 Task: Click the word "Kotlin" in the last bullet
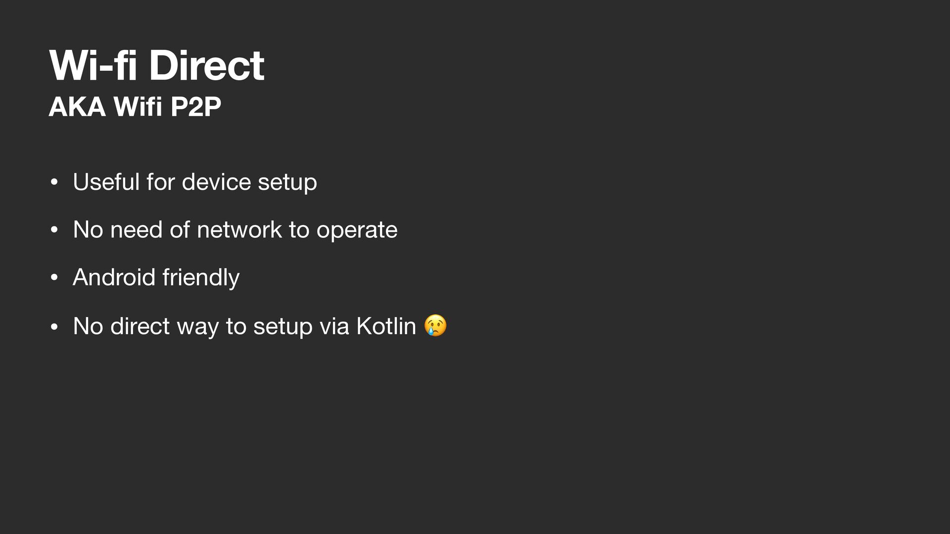[386, 326]
